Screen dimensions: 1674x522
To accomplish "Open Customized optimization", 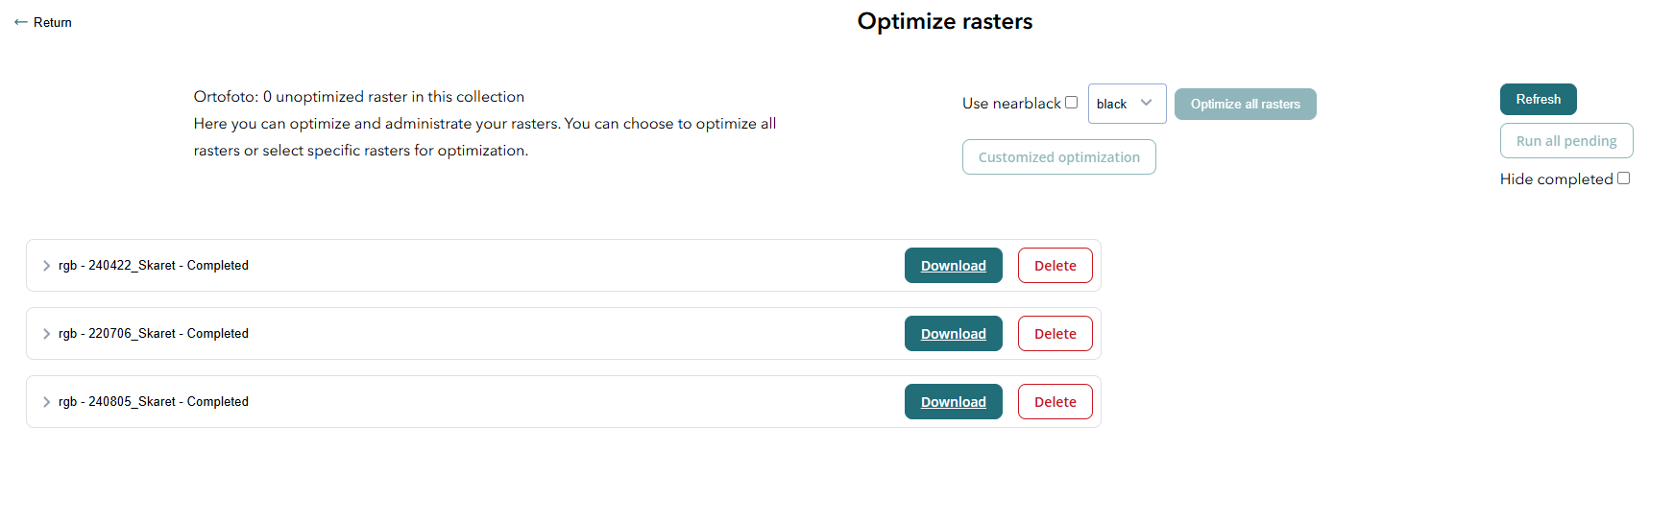I will pyautogui.click(x=1058, y=157).
